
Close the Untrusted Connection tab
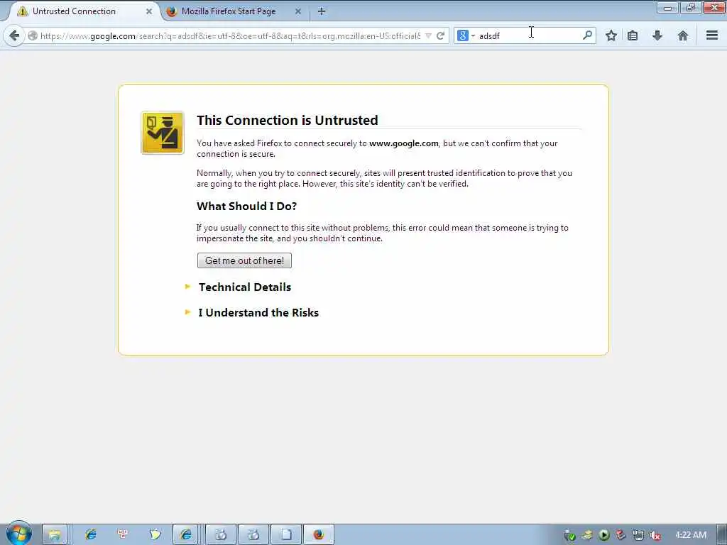point(149,11)
